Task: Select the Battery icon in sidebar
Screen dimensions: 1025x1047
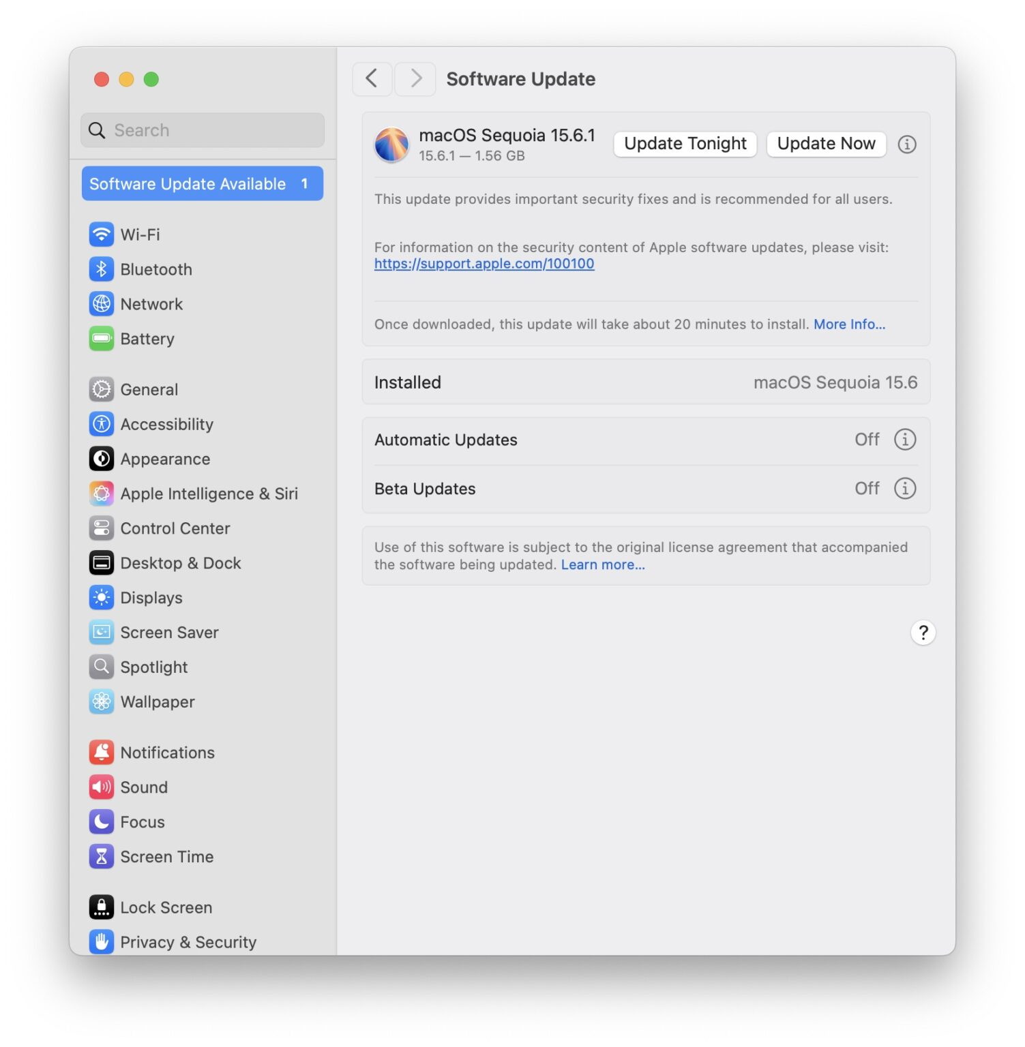Action: tap(101, 339)
